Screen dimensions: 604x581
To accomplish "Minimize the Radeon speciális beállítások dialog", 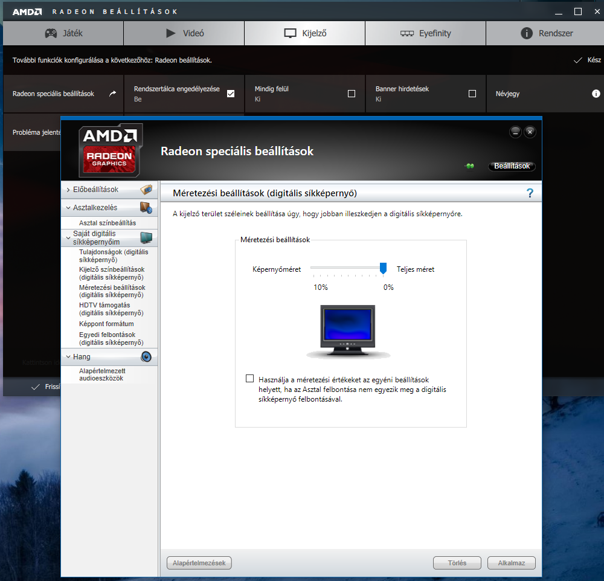I will click(515, 132).
